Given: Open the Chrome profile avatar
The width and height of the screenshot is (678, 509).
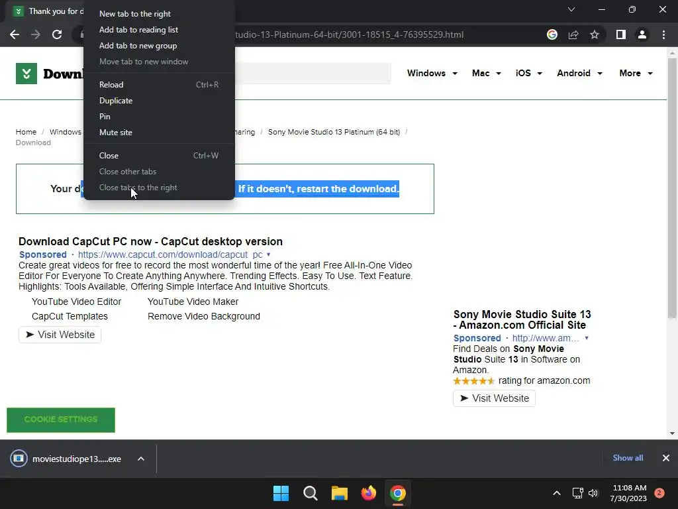Looking at the screenshot, I should pos(642,34).
